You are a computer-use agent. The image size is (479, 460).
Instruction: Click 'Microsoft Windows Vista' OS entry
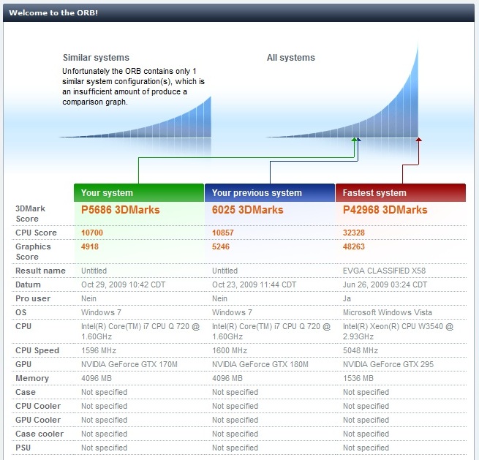tap(388, 312)
